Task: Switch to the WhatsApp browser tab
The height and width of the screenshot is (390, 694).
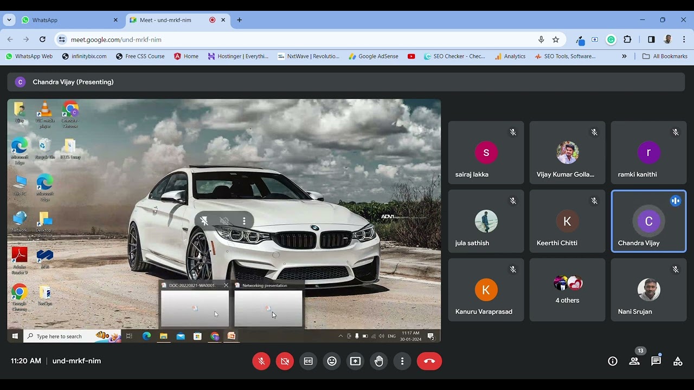Action: 70,20
